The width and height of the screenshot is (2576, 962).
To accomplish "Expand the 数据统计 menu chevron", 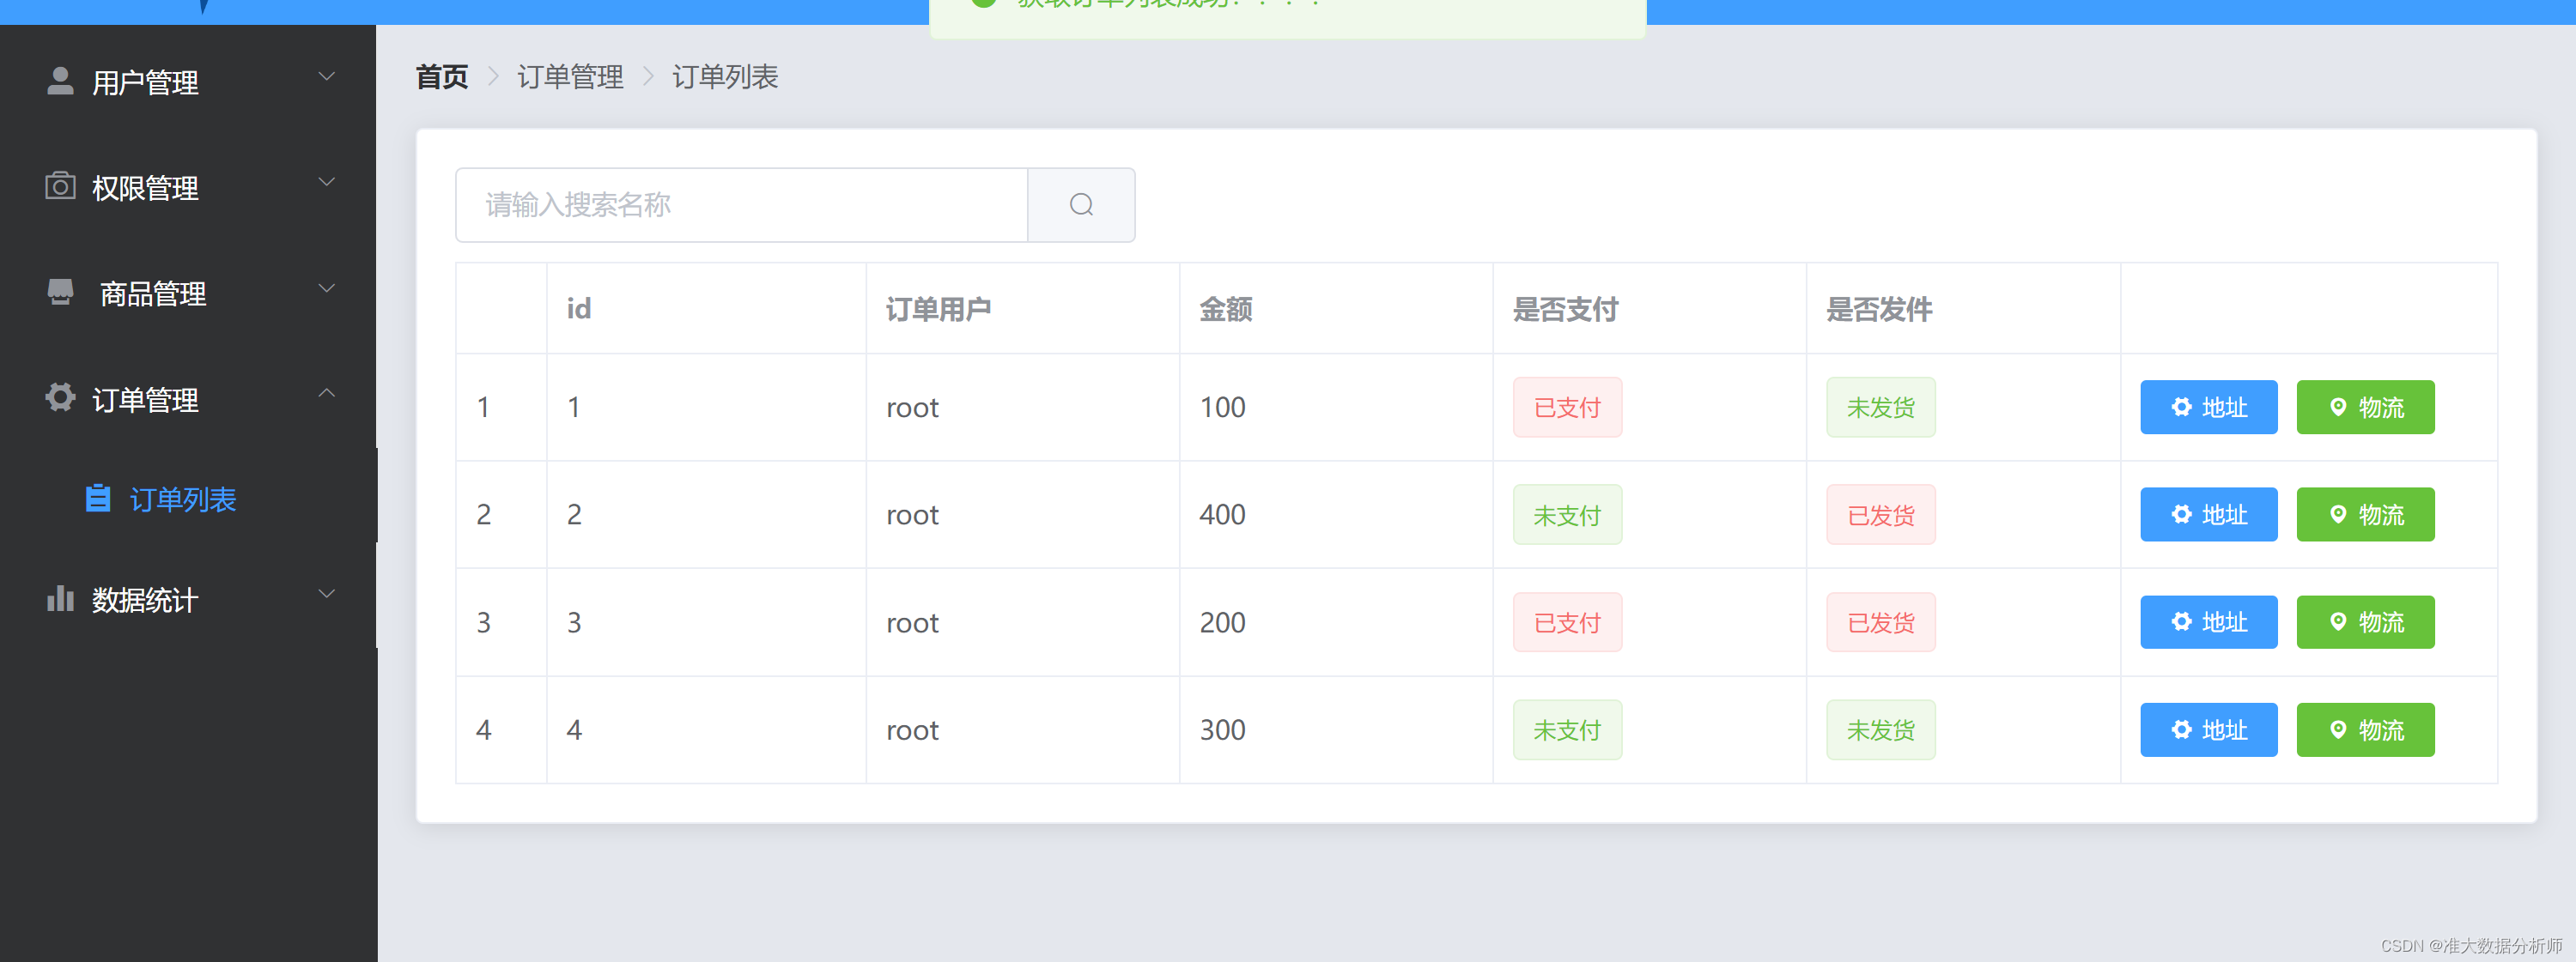I will click(x=326, y=593).
